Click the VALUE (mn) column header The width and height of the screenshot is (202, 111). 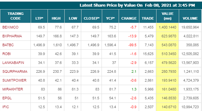(167, 16)
